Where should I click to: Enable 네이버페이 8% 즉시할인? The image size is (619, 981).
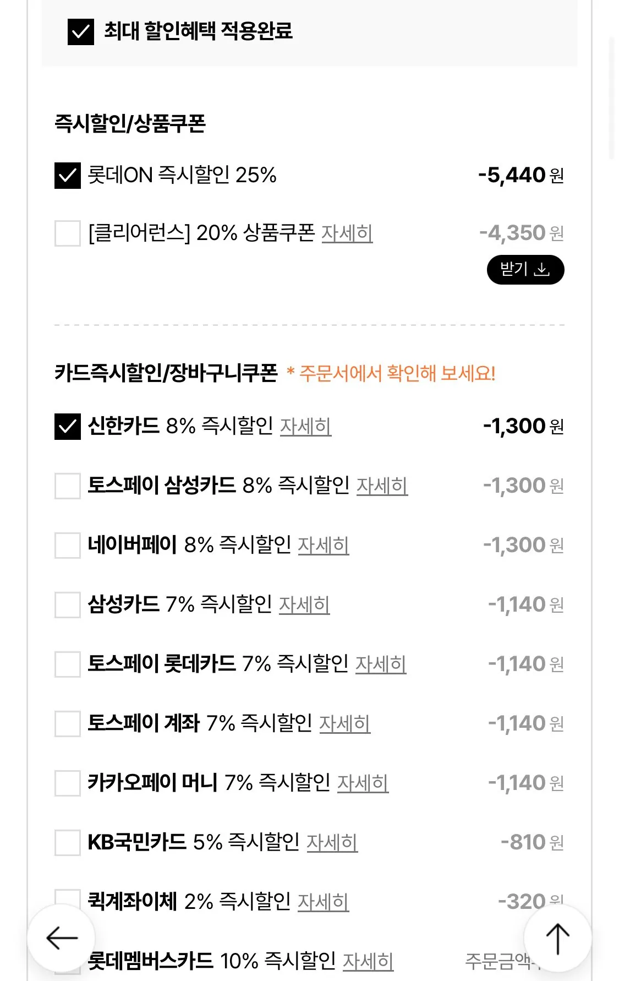[67, 544]
